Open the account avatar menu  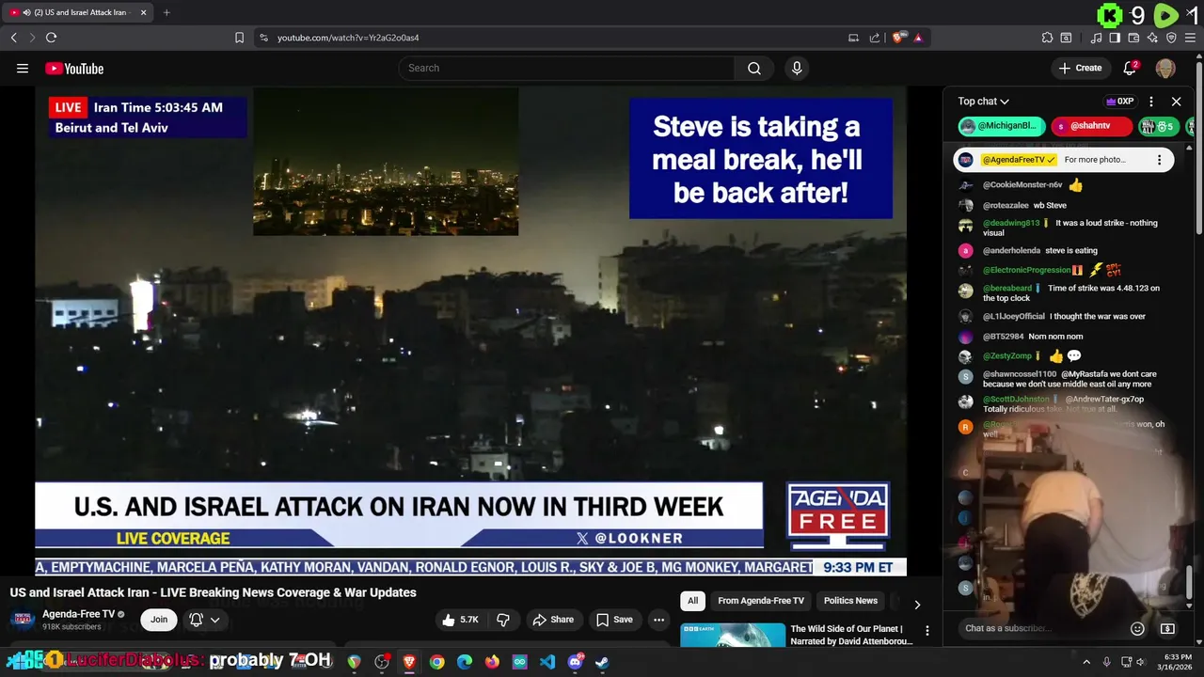(x=1165, y=68)
